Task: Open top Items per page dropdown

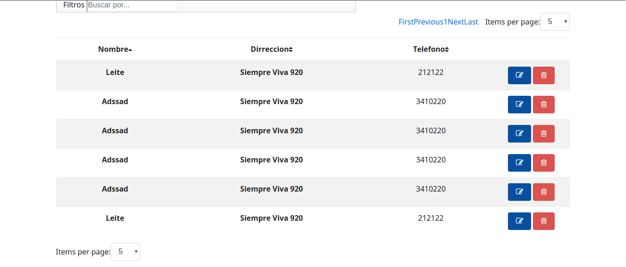Action: 555,22
